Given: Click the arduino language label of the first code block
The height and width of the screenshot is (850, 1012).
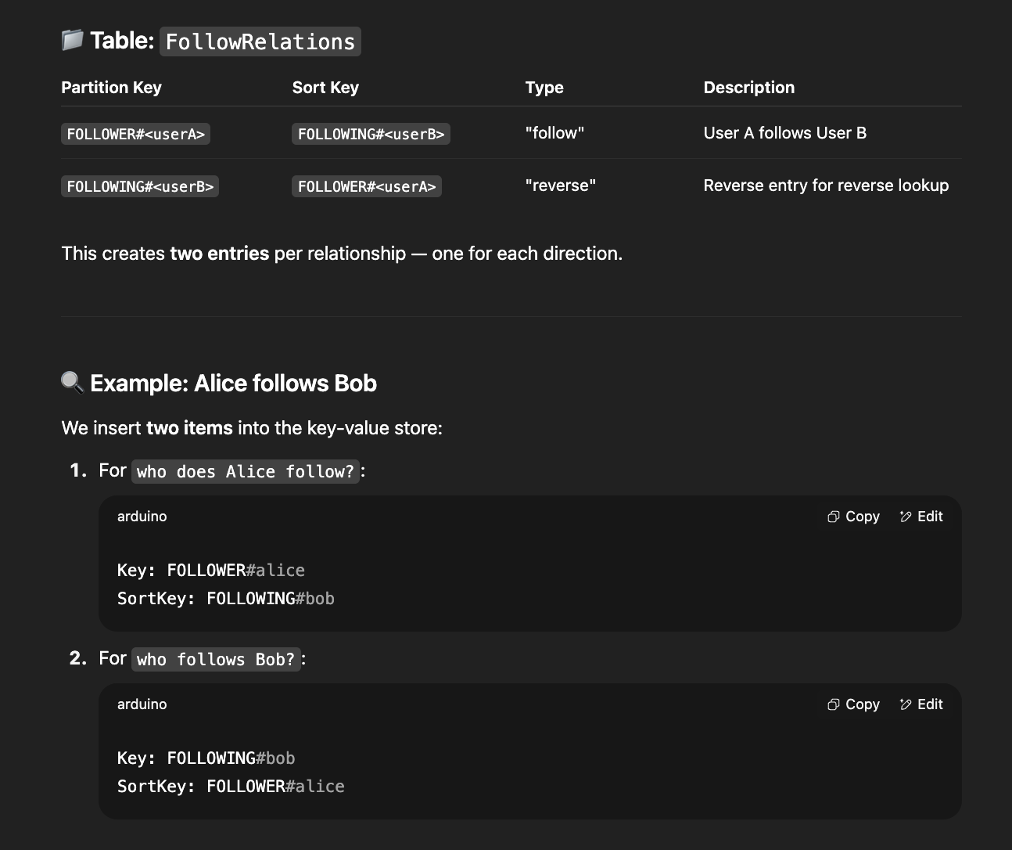Looking at the screenshot, I should [142, 517].
